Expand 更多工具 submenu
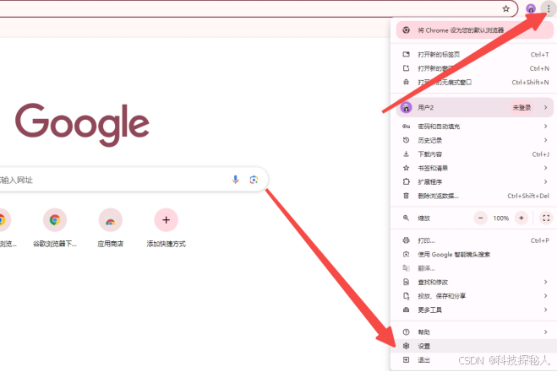 (474, 310)
